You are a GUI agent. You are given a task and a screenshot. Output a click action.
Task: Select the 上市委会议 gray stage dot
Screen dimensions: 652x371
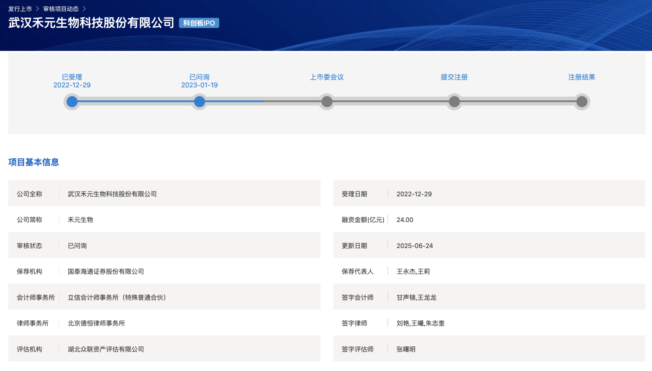(x=327, y=102)
